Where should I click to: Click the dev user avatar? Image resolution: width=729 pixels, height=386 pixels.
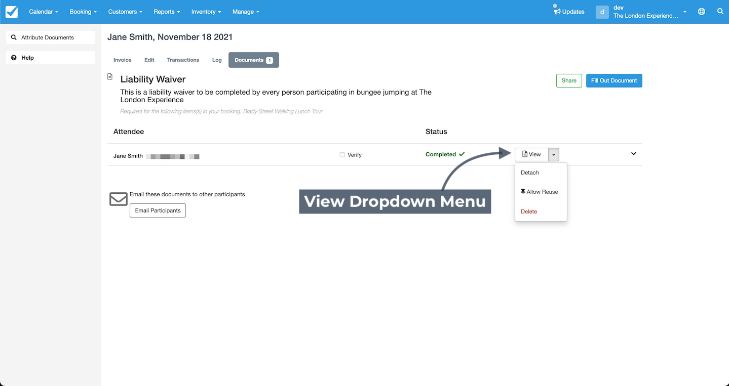[602, 12]
